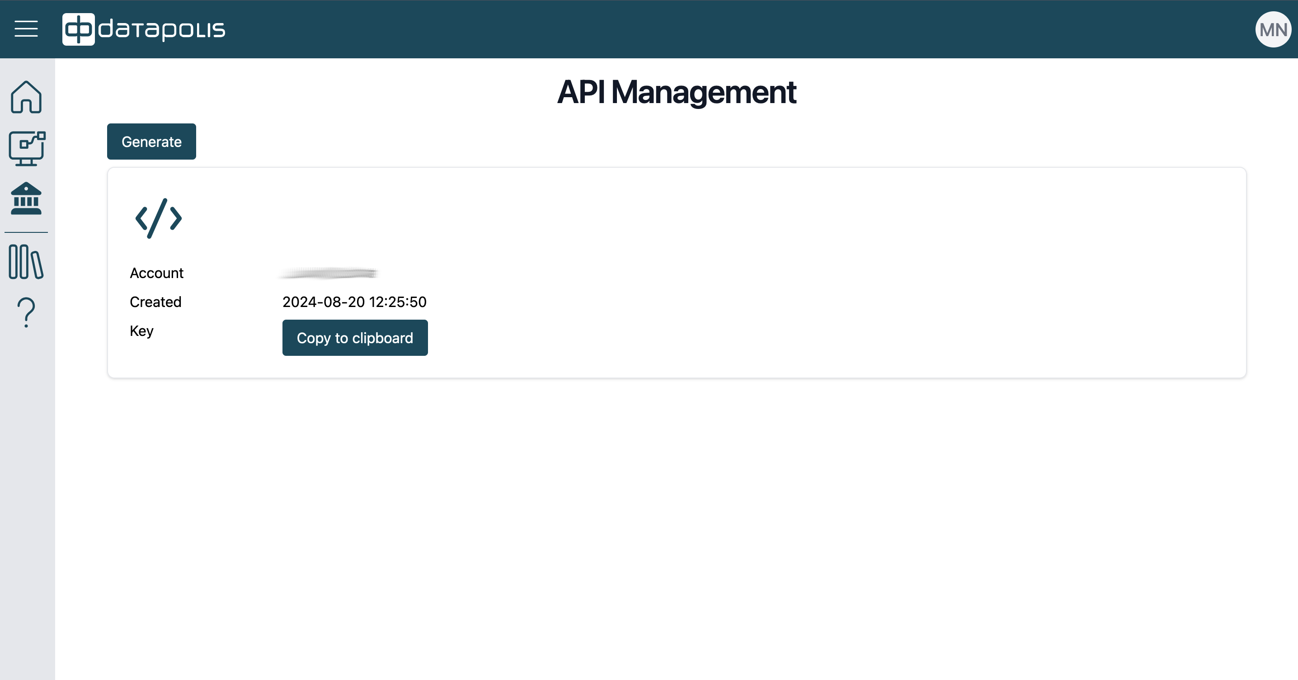Click Copy to clipboard button
The image size is (1298, 680).
point(355,338)
